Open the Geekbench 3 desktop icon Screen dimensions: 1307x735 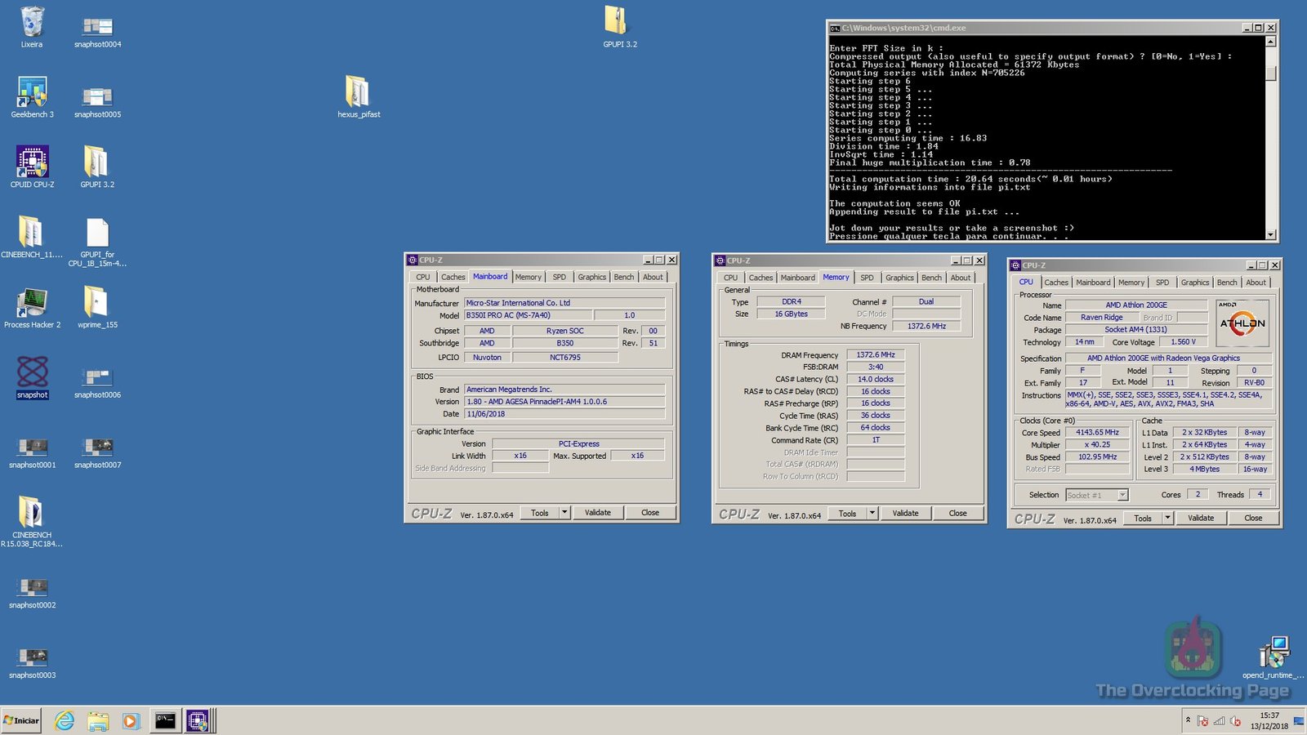(32, 94)
